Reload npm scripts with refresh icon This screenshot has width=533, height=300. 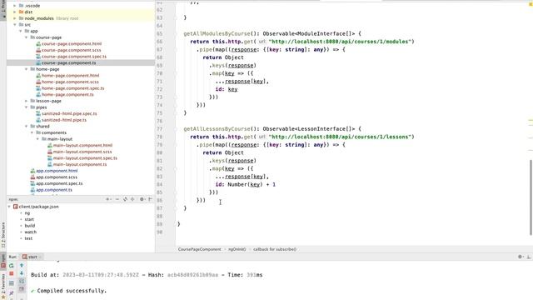[125, 199]
